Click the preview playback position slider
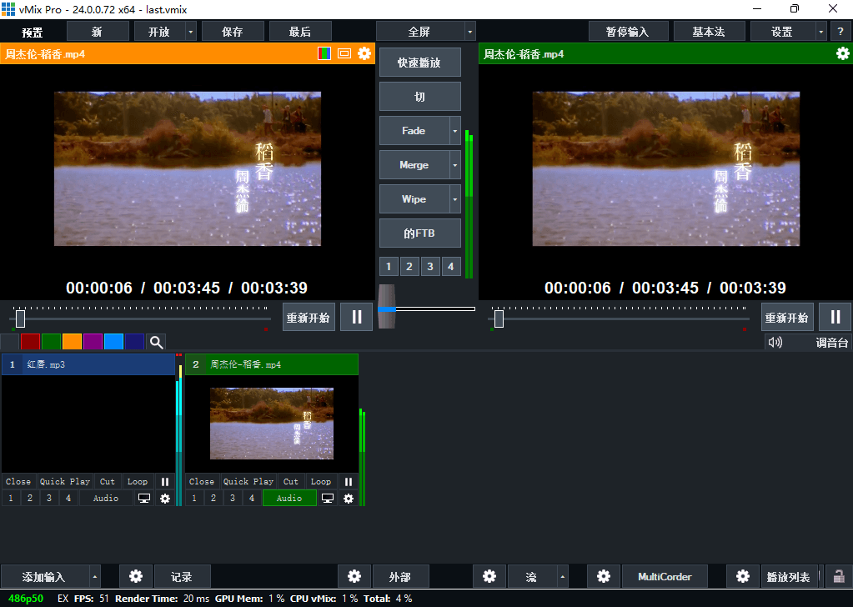Viewport: 853px width, 607px height. pos(20,319)
